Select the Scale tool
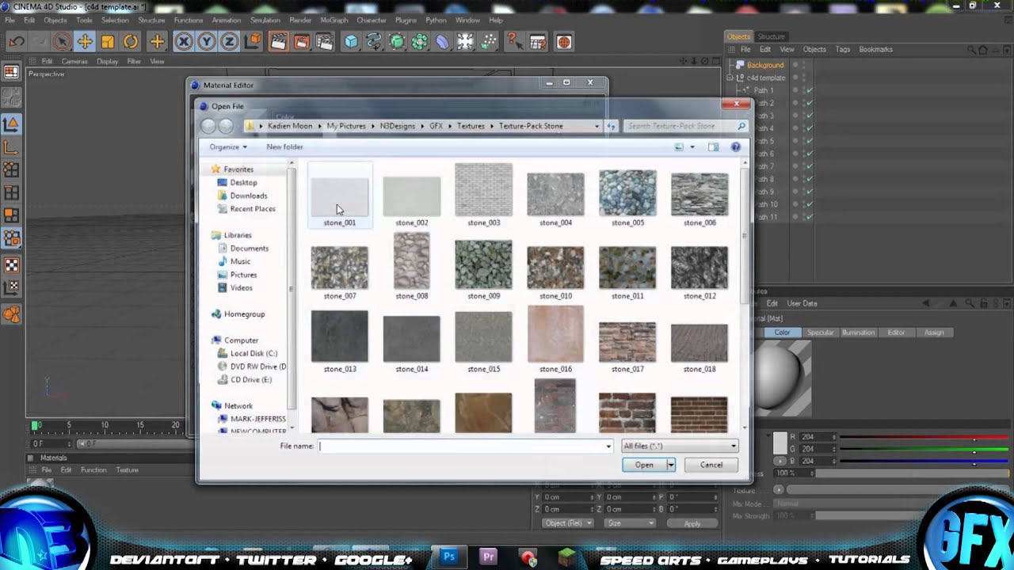Screen dimensions: 1014x570 point(108,42)
